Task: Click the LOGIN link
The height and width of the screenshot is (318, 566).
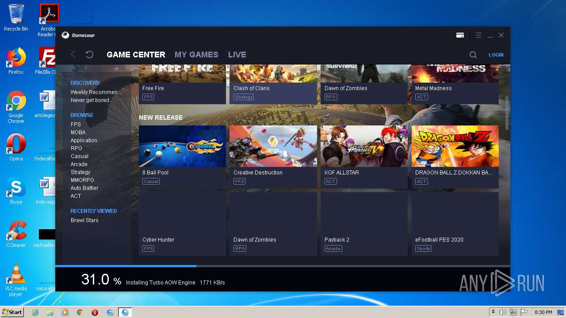Action: click(496, 55)
